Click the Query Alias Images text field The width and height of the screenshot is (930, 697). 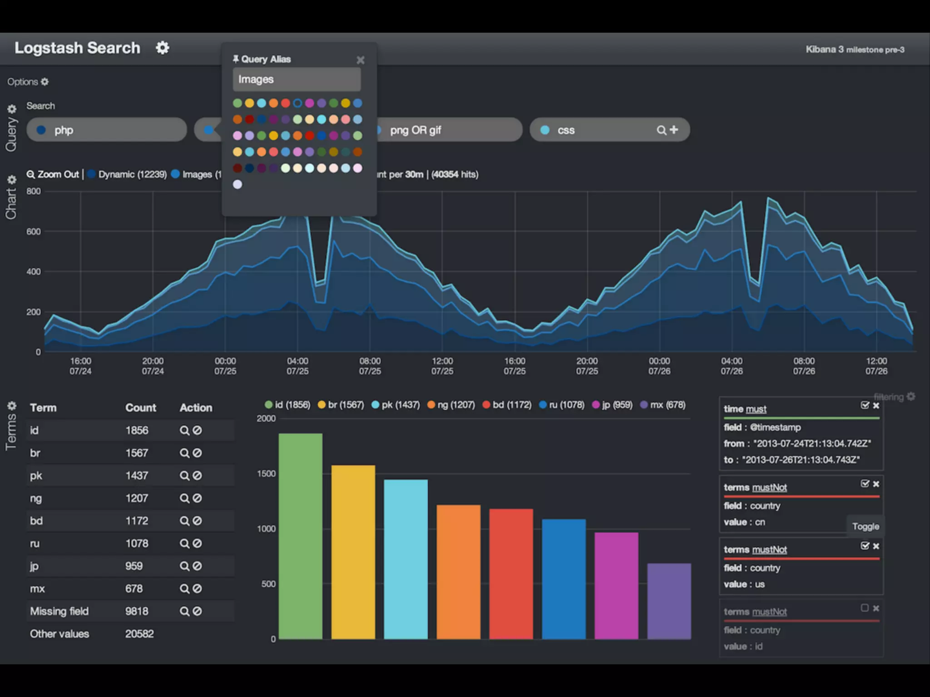pos(297,79)
